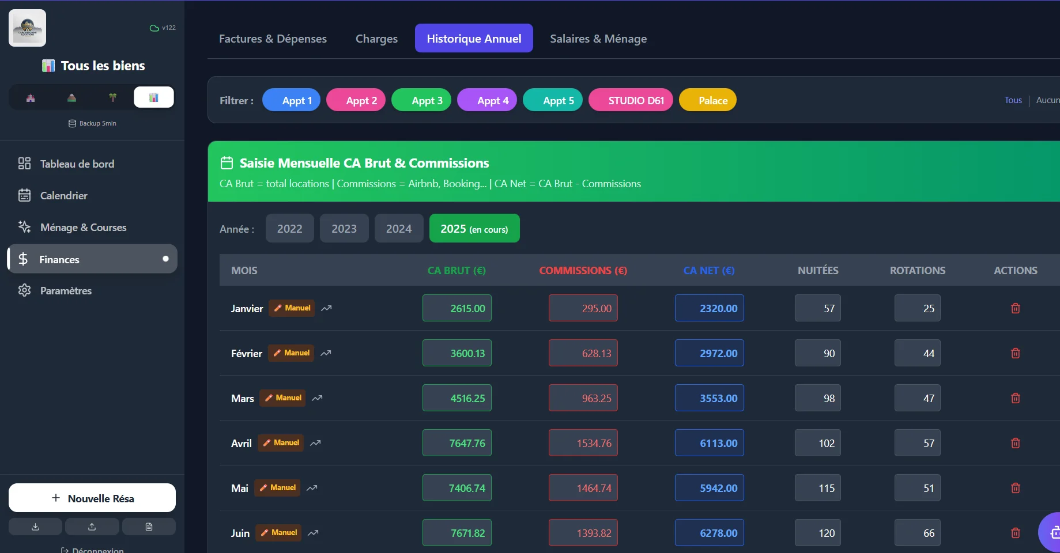1060x553 pixels.
Task: Edit the Mars CA Brut value field
Action: point(457,398)
